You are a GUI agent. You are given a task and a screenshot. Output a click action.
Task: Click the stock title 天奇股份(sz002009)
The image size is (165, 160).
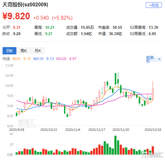coord(25,4)
